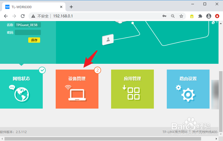Close the TL-WDR6300 tab
This screenshot has width=223, height=141.
[x=61, y=7]
